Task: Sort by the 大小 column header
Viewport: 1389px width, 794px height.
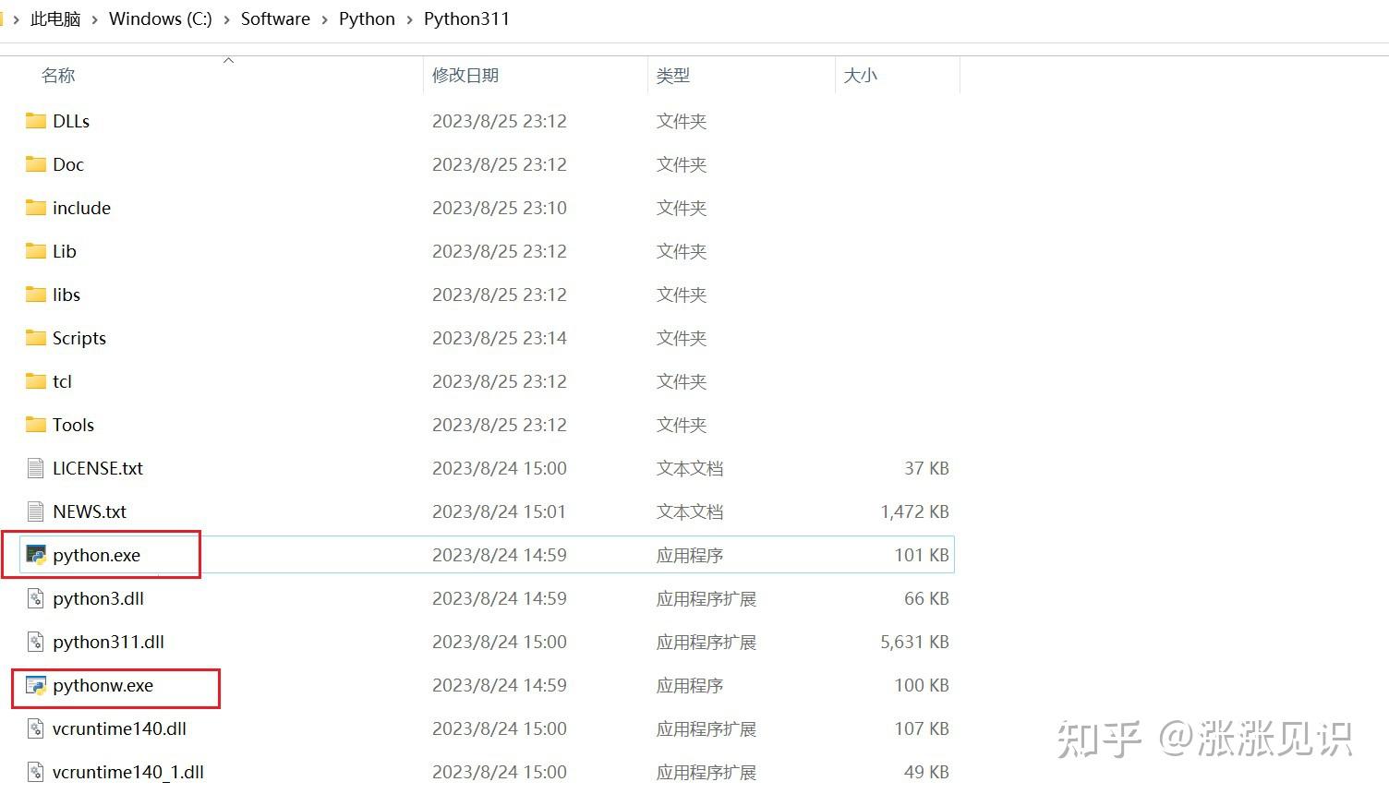Action: pos(861,76)
